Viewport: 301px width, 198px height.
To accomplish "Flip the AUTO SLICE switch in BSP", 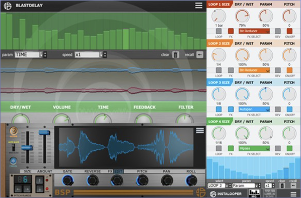I will click(x=13, y=147).
